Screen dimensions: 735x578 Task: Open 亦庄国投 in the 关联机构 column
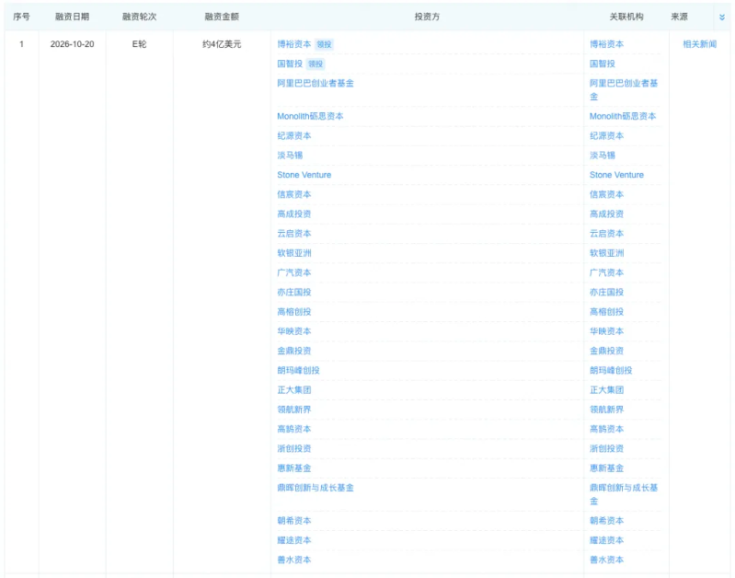tap(606, 293)
